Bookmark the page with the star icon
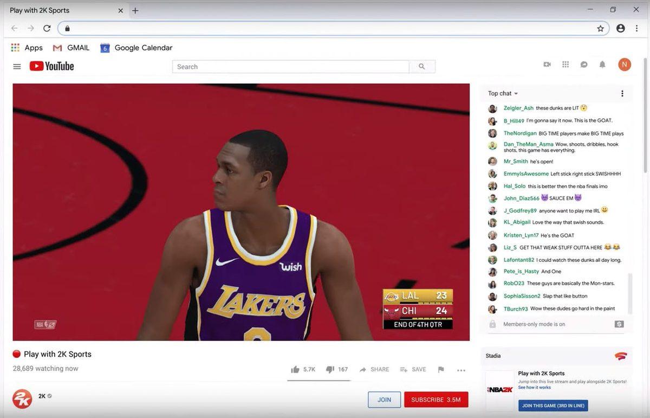650x418 pixels. pyautogui.click(x=601, y=28)
